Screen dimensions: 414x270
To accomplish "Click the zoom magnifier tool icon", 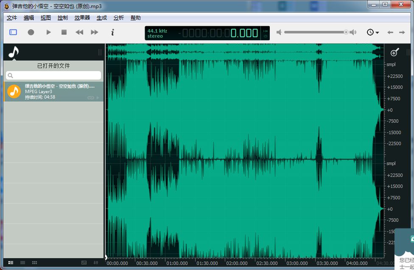I will [x=395, y=52].
